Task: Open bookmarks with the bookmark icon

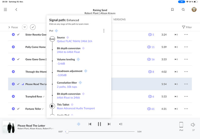Action: (x=172, y=10)
